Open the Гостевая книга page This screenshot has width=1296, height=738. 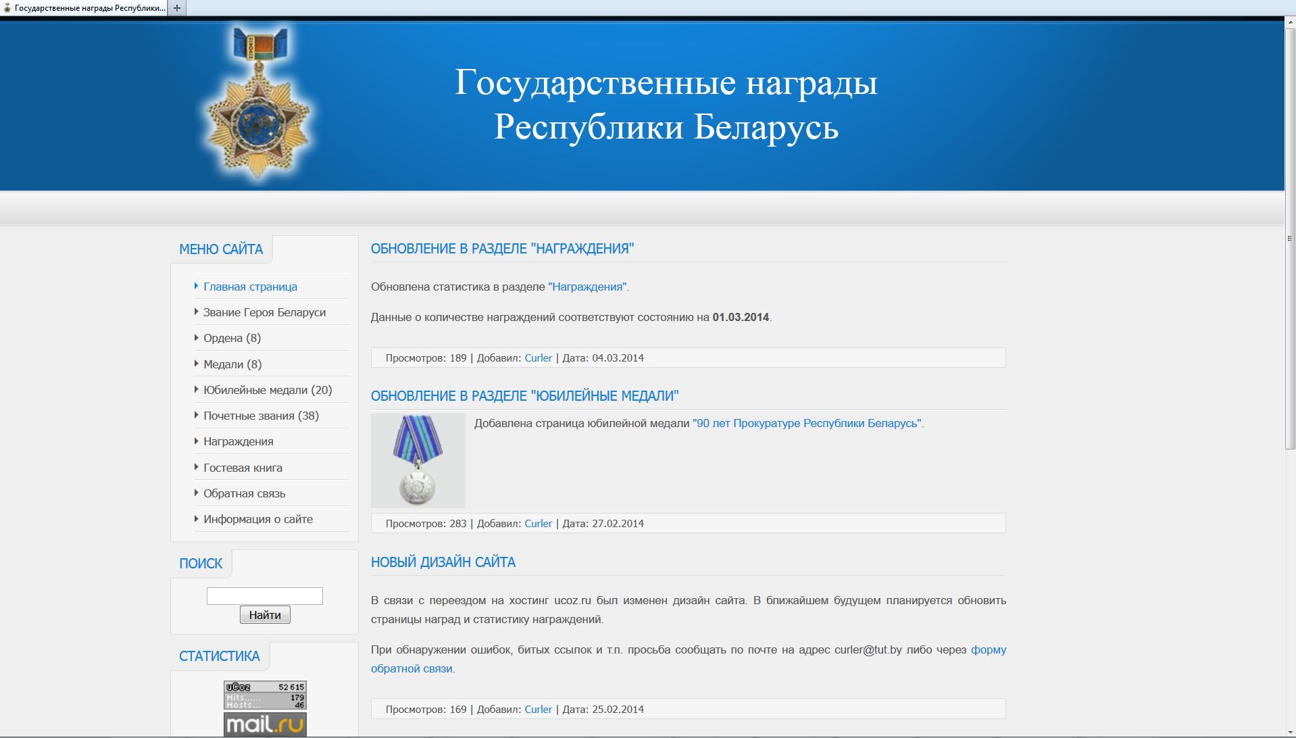coord(243,468)
